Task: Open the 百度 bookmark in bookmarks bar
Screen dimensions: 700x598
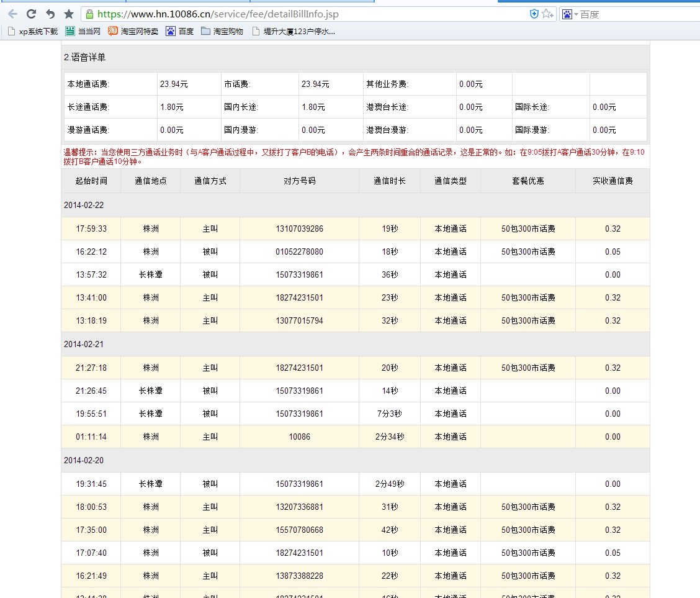Action: 180,31
